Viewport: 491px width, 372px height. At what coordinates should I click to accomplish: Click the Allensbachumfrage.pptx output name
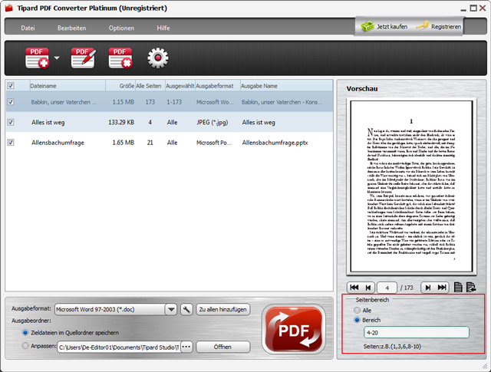(x=275, y=143)
